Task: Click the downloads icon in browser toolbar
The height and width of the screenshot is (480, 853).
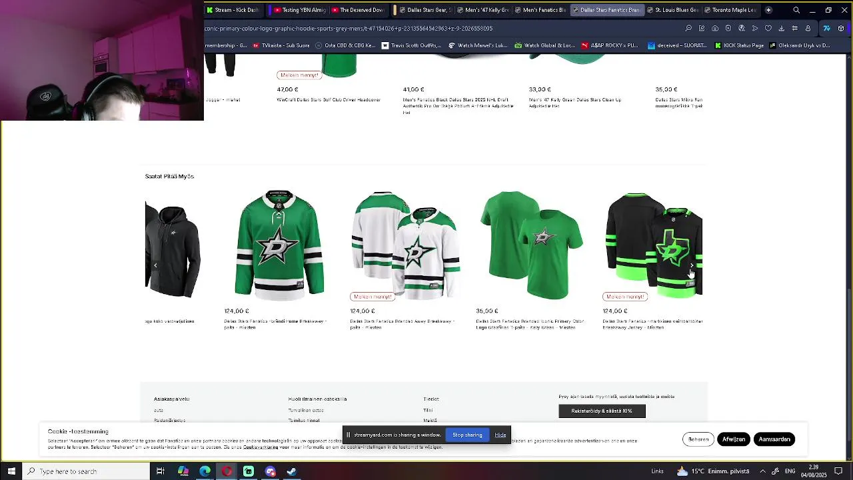Action: click(x=782, y=29)
